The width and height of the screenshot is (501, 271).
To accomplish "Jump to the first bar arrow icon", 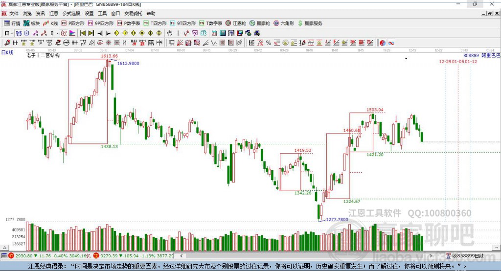I will [82, 33].
